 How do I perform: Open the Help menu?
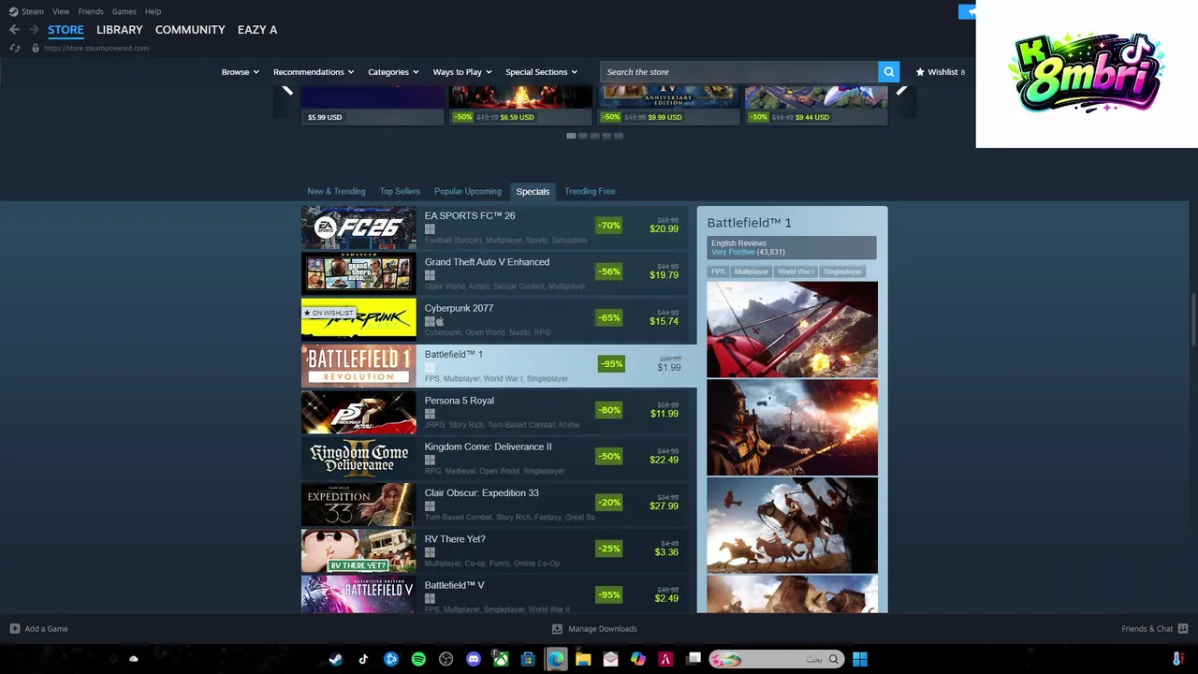[x=153, y=11]
